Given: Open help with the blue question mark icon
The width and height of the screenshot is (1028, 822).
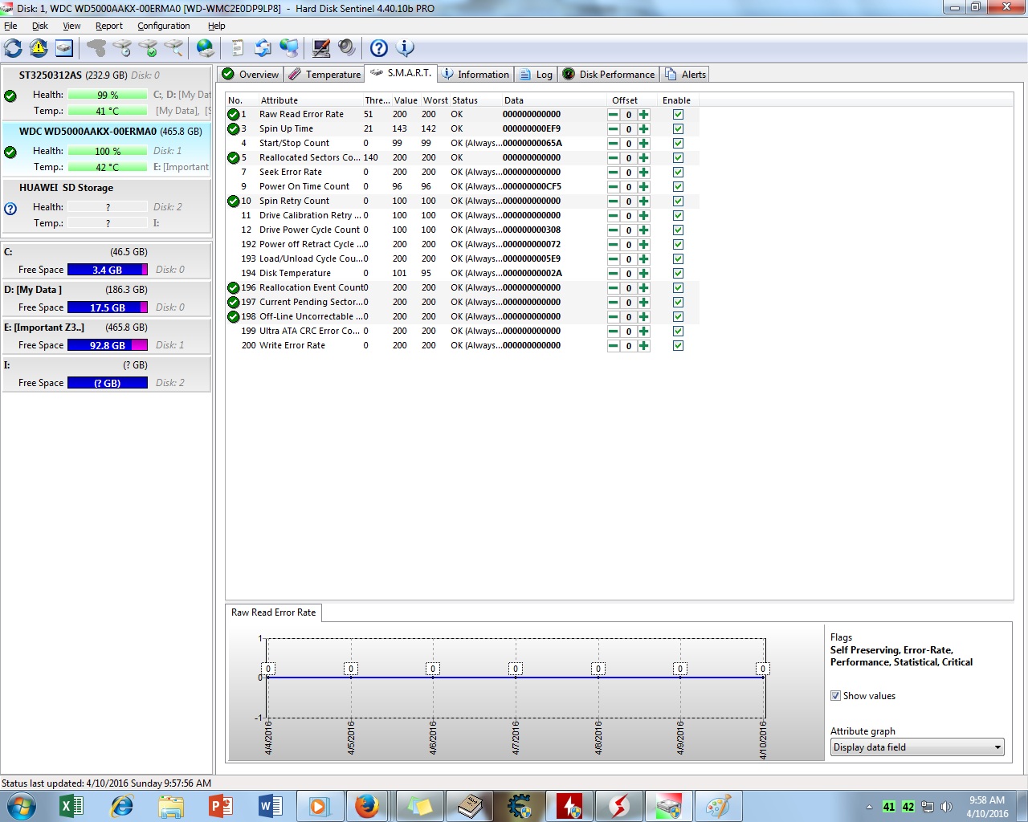Looking at the screenshot, I should pyautogui.click(x=379, y=48).
